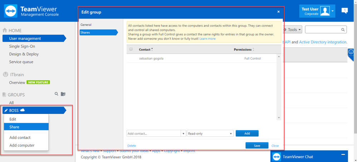357x162 pixels.
Task: Click the contact list scrollbar down arrow
Action: 279,118
